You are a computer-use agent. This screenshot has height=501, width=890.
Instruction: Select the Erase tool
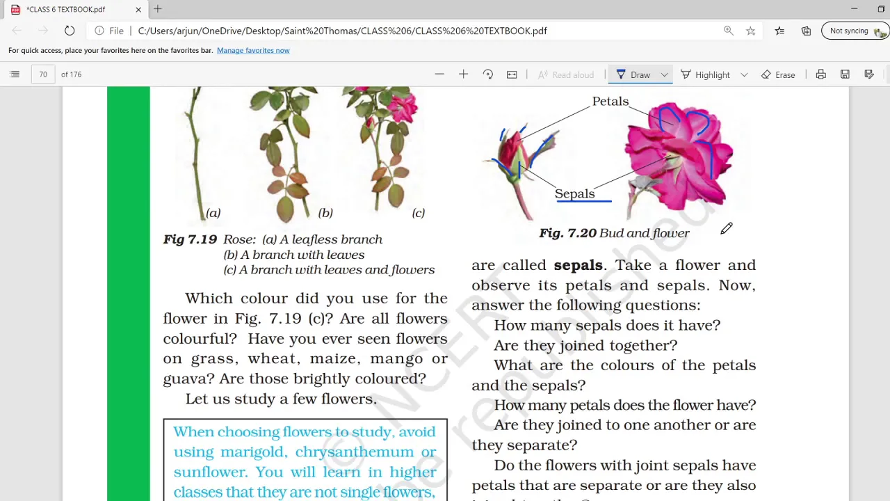(x=778, y=74)
